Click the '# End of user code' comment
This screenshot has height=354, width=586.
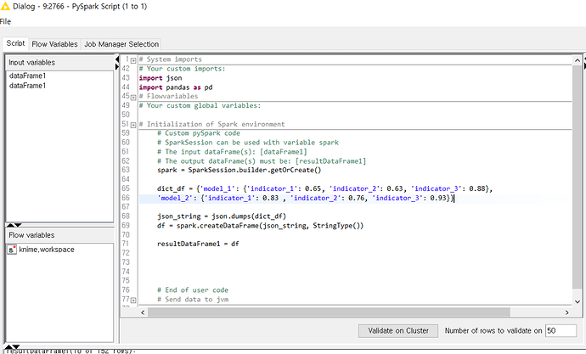(x=193, y=290)
